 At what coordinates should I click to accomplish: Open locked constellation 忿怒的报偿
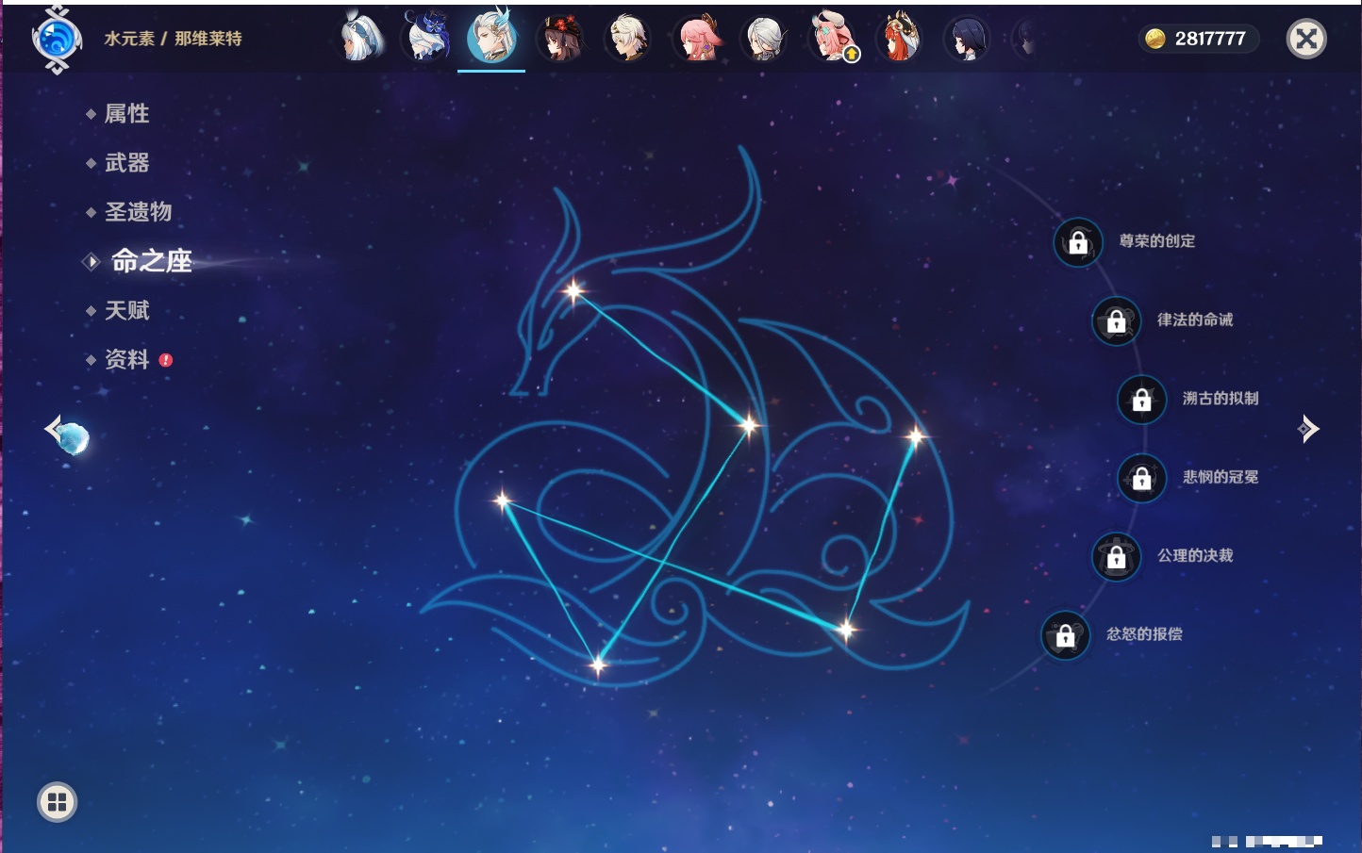[1066, 635]
